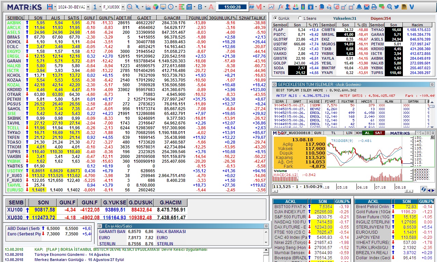Click the blue refresh icon below the chart
Image resolution: width=437 pixels, height=262 pixels.
click(x=424, y=189)
